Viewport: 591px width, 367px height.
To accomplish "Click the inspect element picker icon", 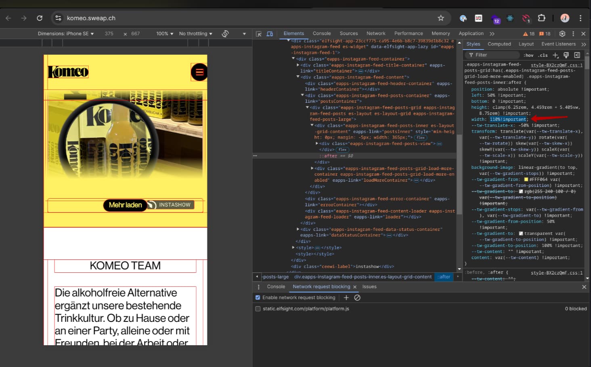I will [x=259, y=34].
